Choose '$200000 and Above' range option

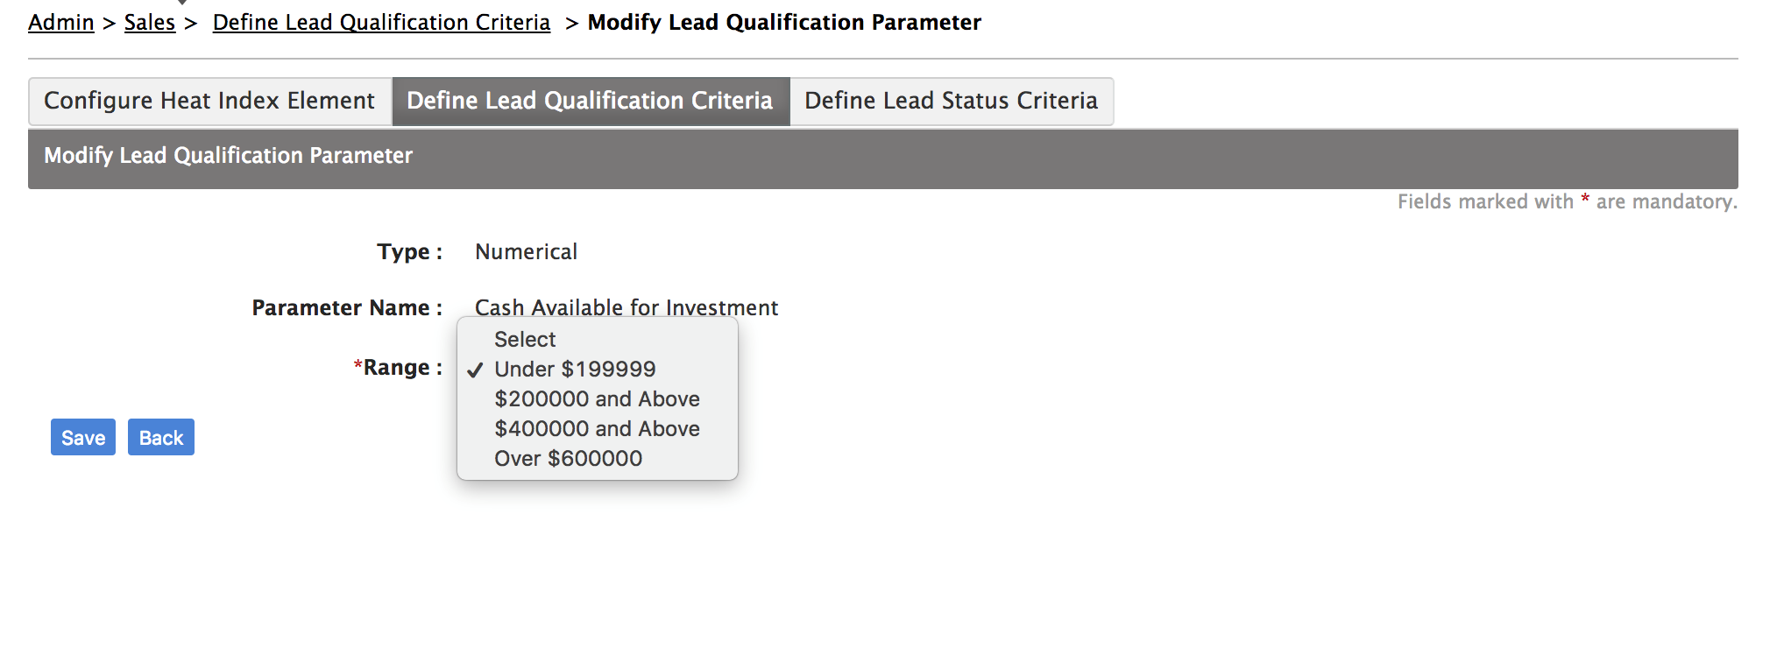(597, 399)
